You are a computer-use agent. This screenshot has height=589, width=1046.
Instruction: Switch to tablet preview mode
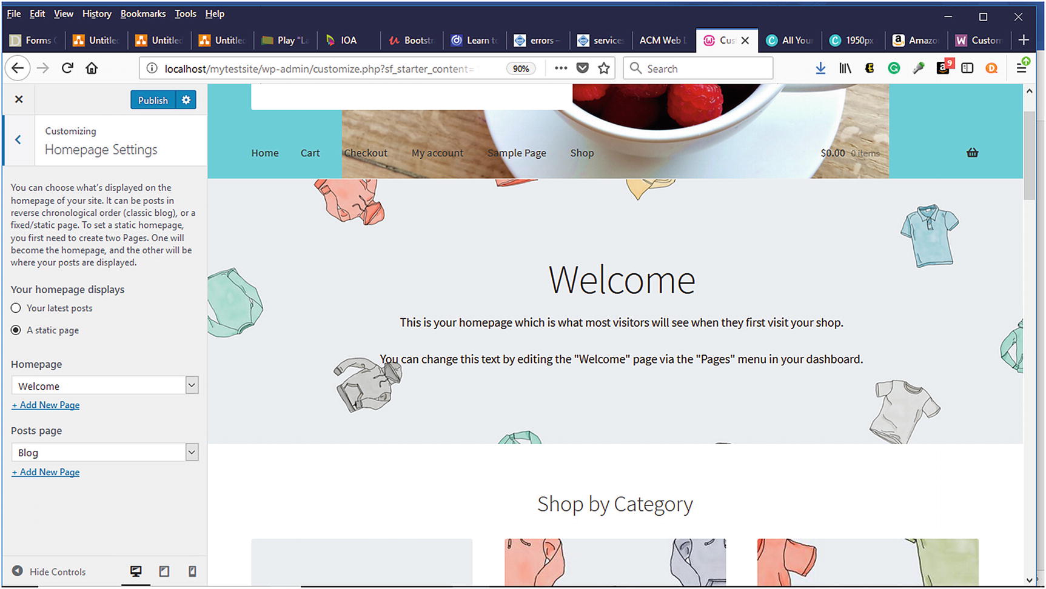point(164,571)
